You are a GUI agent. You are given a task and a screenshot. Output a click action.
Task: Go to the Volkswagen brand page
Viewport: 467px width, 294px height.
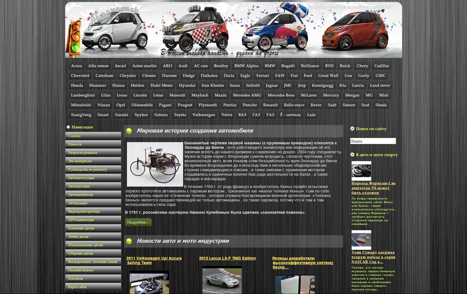pos(204,115)
